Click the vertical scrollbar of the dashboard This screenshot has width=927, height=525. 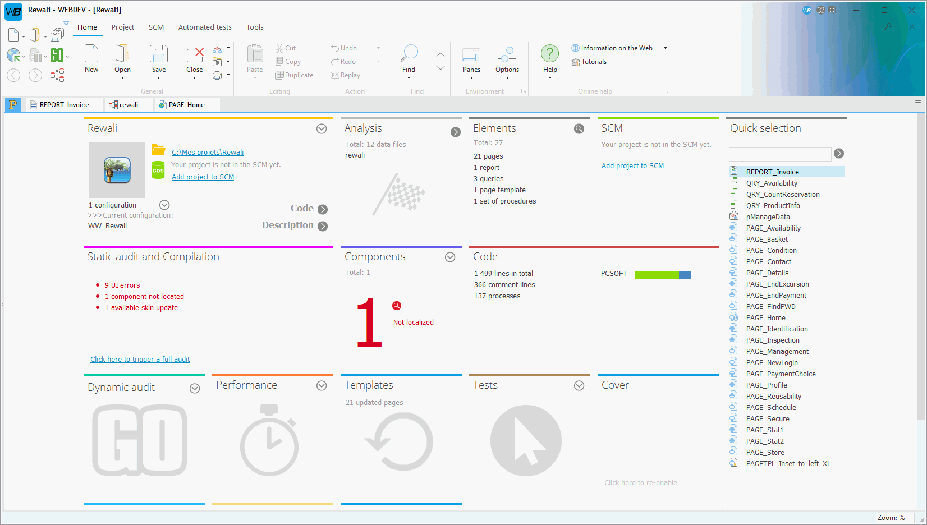pyautogui.click(x=920, y=266)
